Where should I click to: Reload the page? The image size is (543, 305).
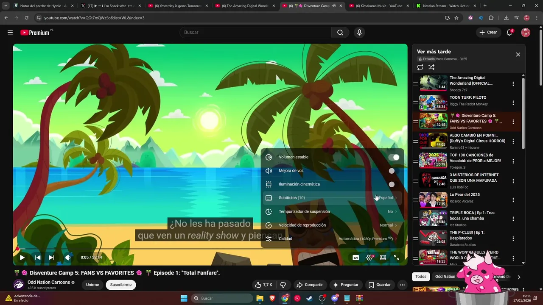point(26,18)
